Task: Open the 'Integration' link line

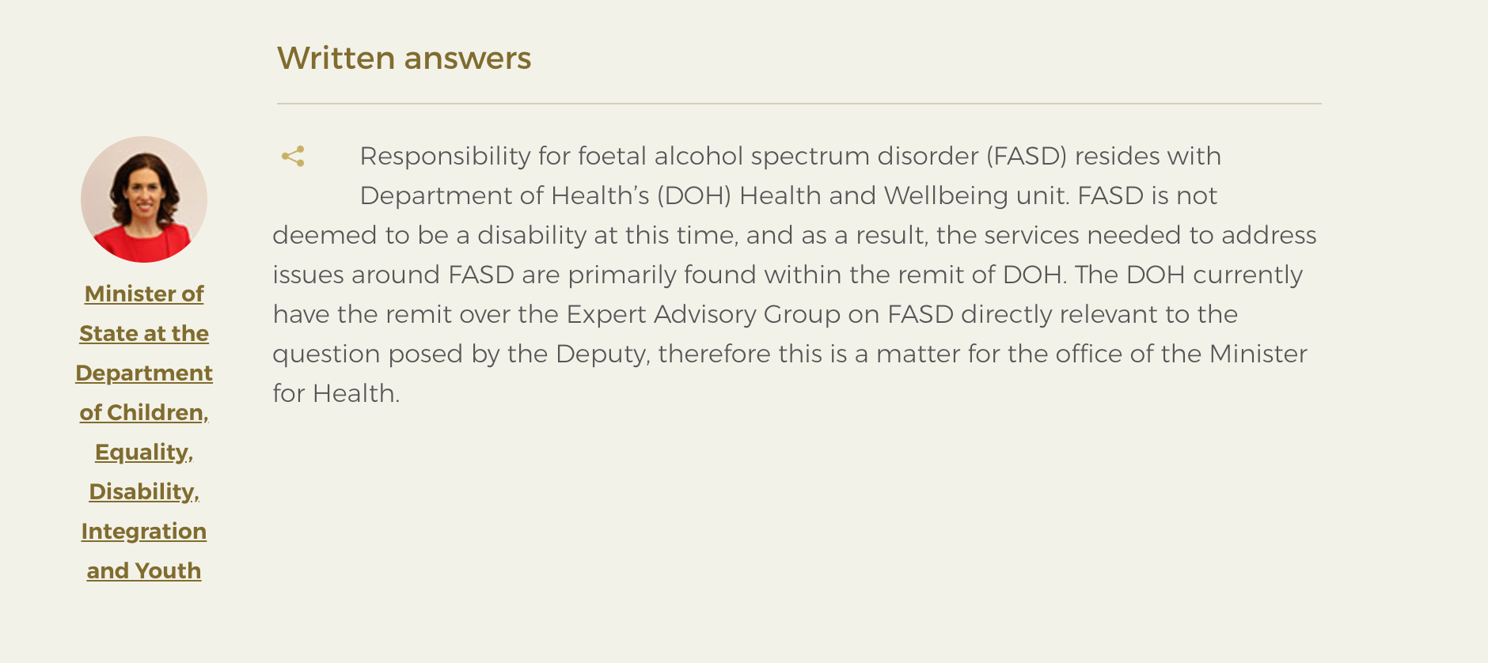Action: click(x=144, y=531)
